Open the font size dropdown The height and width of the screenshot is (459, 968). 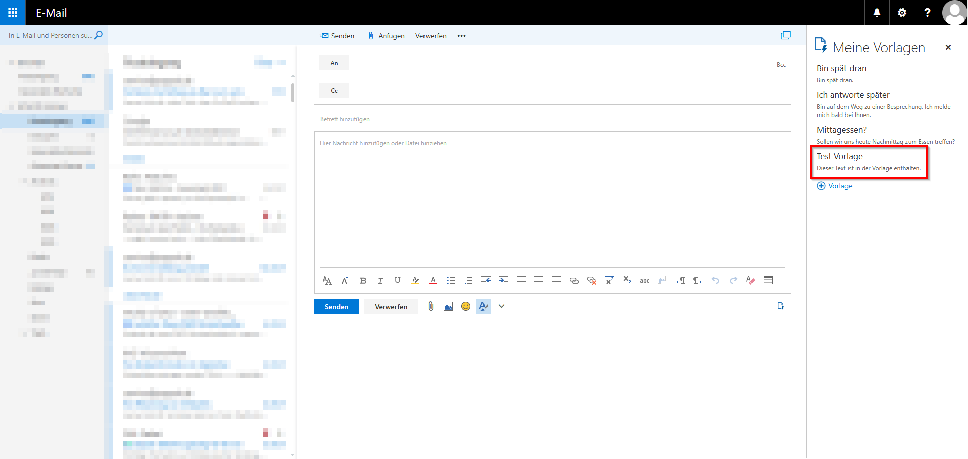click(327, 281)
